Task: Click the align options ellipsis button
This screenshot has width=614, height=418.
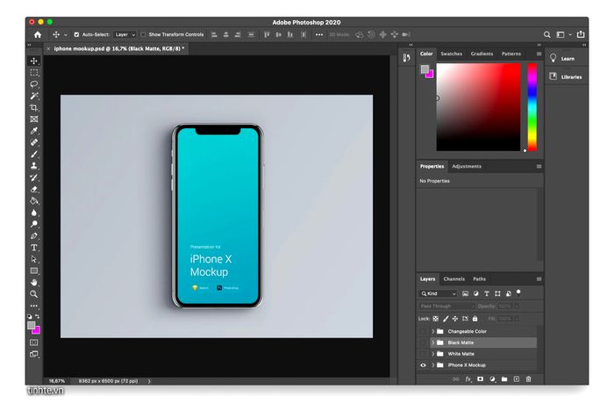Action: [x=319, y=34]
